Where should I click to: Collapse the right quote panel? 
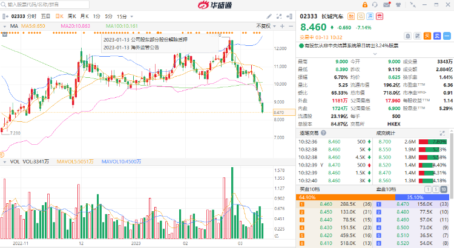(289, 16)
